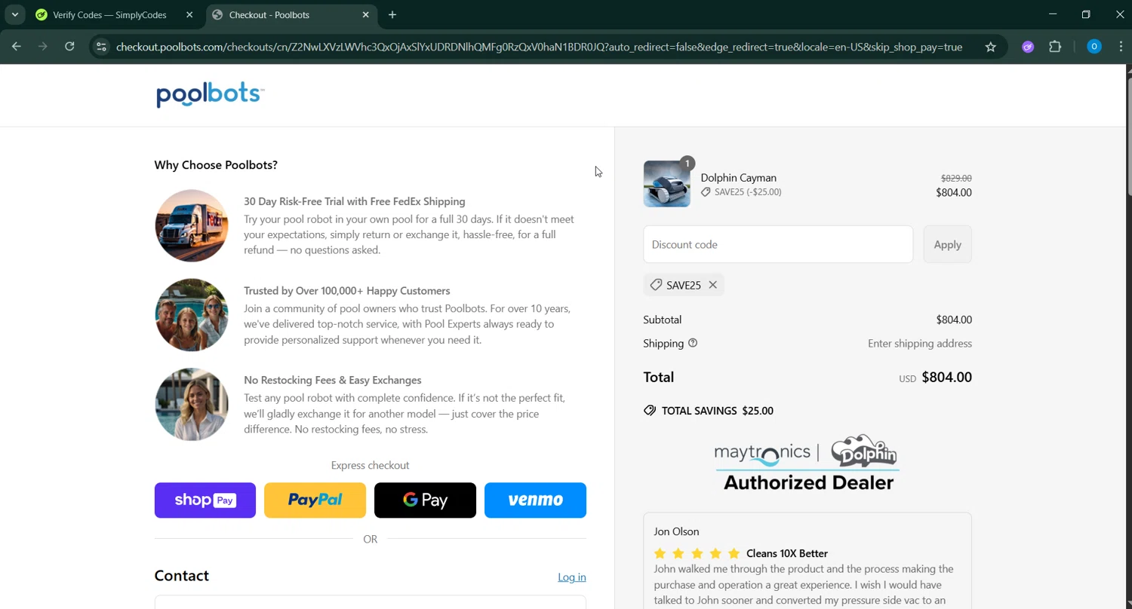Click the Jon Olson reviewer name
1132x609 pixels.
[x=676, y=531]
